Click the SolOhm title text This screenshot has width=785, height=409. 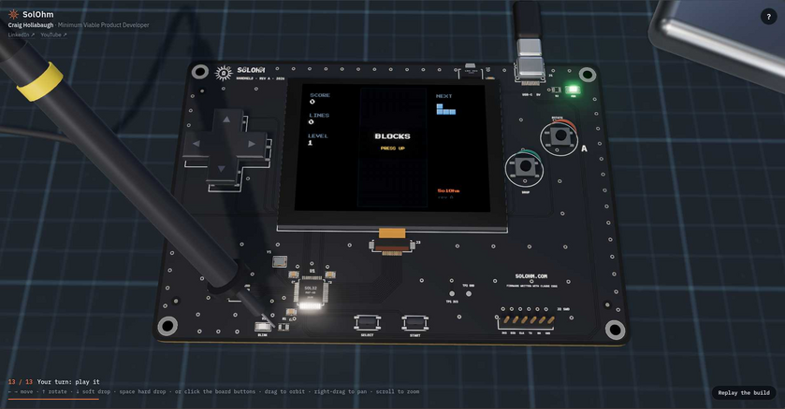tap(38, 15)
